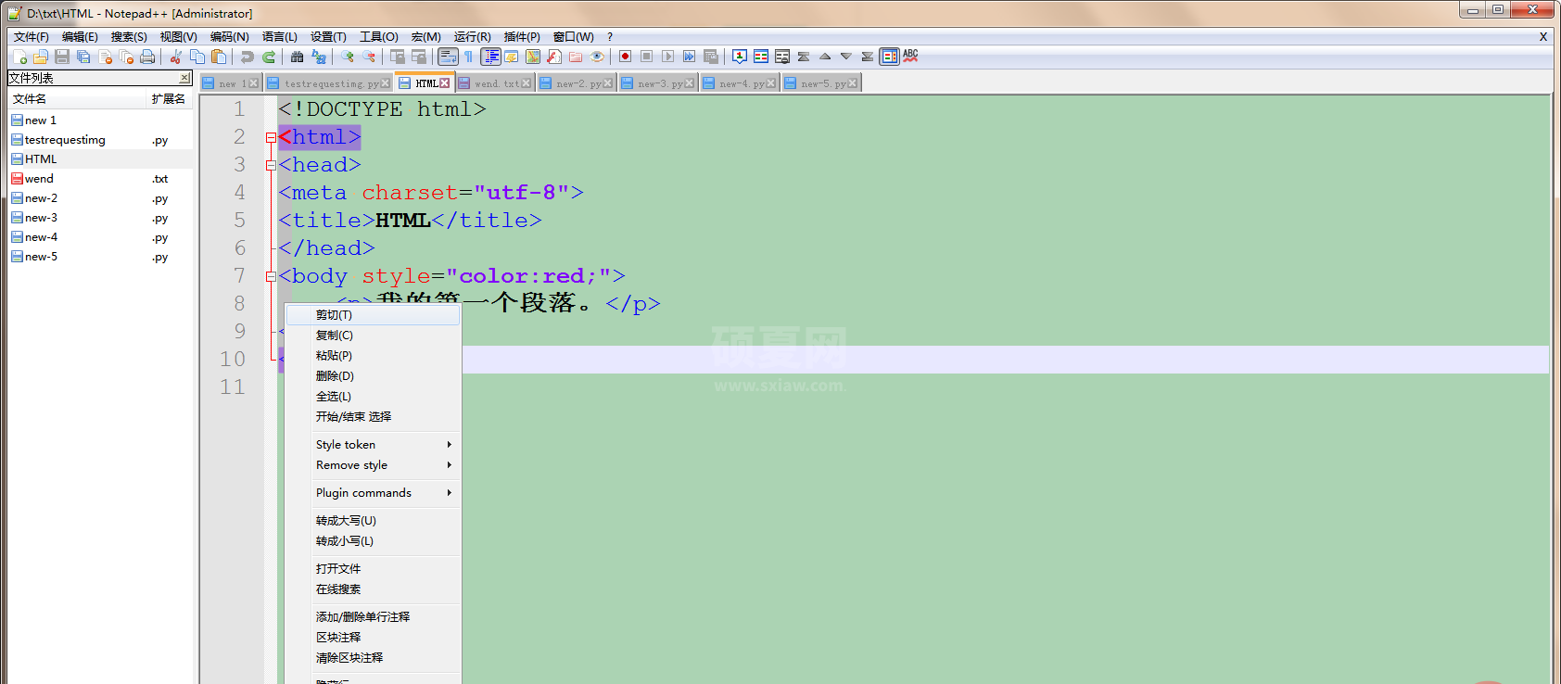Switch to the testrequestimg.py tab

click(x=331, y=83)
